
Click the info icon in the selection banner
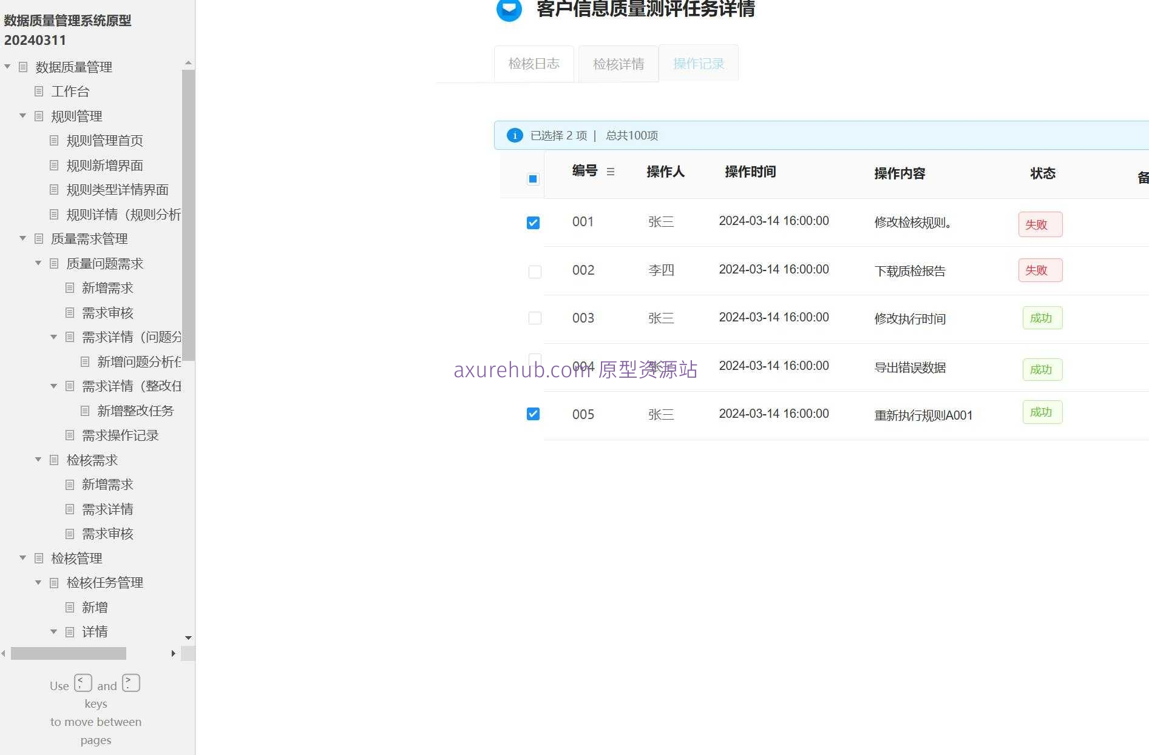point(514,135)
